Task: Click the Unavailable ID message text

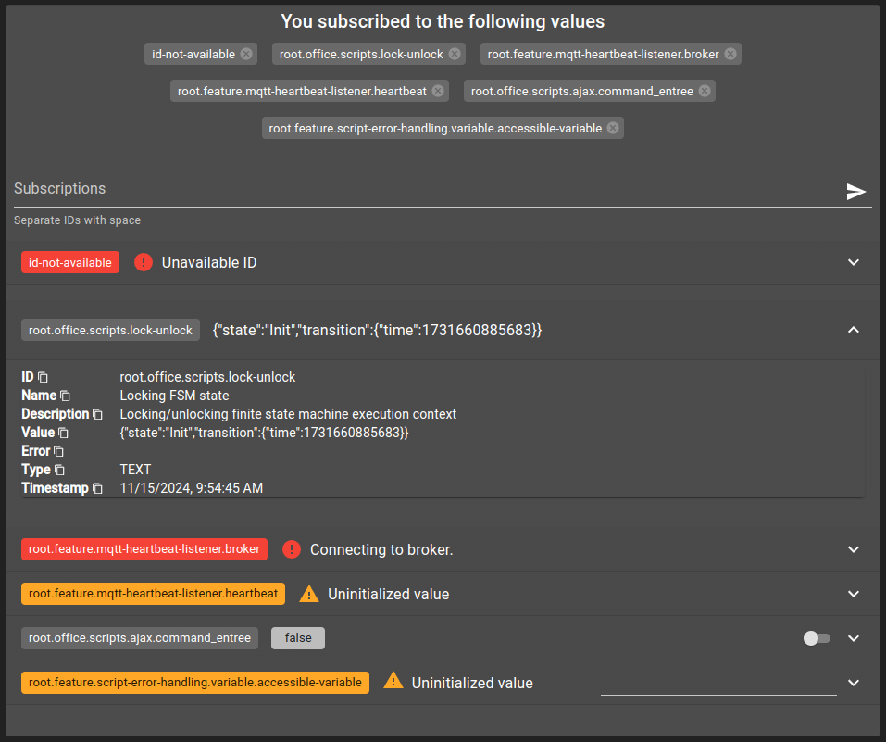Action: 209,262
